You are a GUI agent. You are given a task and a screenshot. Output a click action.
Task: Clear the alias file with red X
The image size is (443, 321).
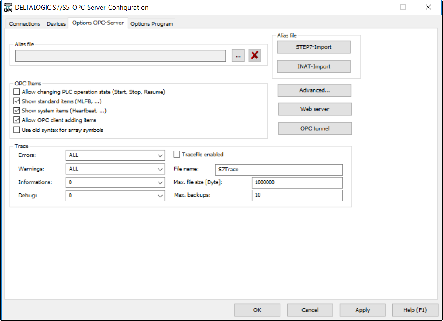click(x=255, y=55)
